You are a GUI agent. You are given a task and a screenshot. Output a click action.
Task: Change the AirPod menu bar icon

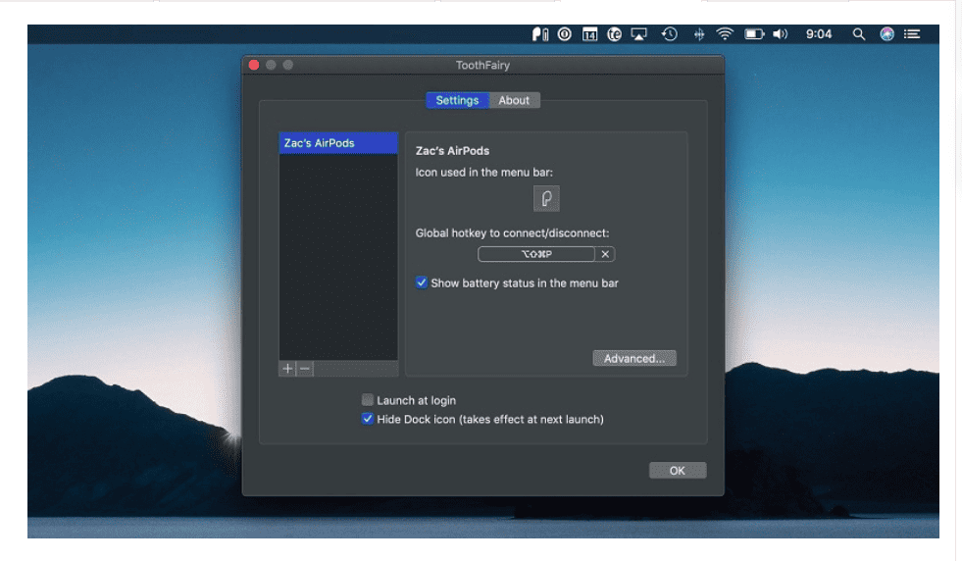pos(546,198)
